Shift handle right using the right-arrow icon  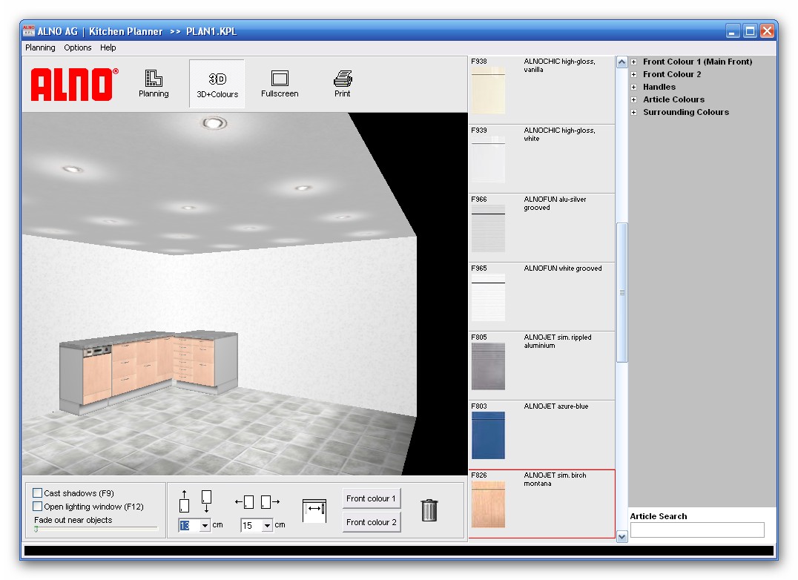click(270, 502)
